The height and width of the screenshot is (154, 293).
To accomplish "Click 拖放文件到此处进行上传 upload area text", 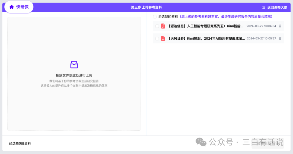I will pos(74,75).
